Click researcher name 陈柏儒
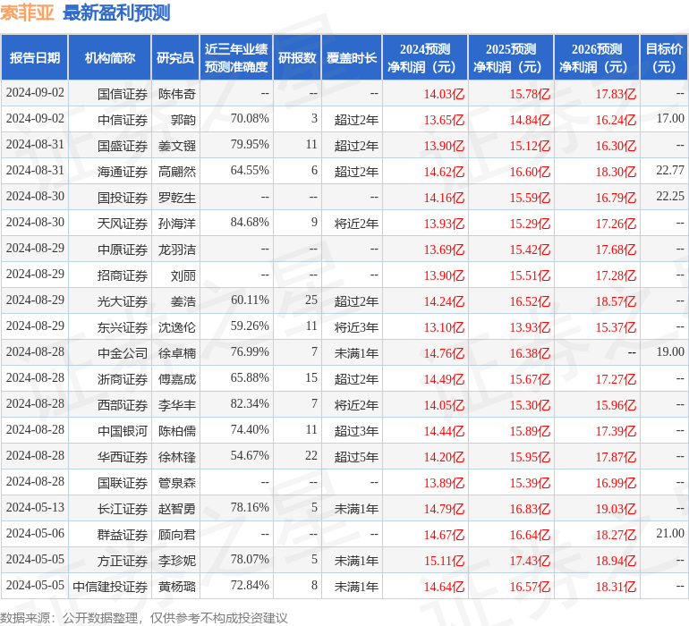This screenshot has width=689, height=626. (177, 431)
